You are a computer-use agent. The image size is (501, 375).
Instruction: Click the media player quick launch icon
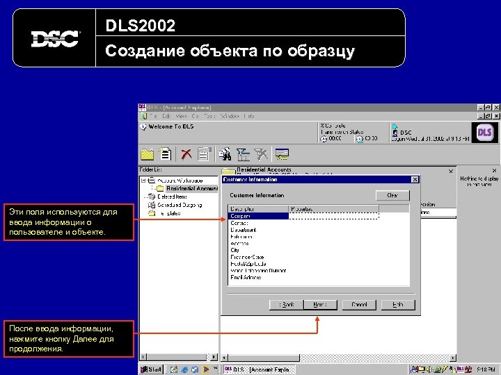coord(205,369)
